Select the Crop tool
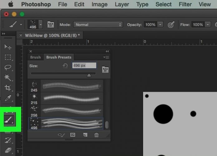The width and height of the screenshot is (217, 156). (x=8, y=88)
